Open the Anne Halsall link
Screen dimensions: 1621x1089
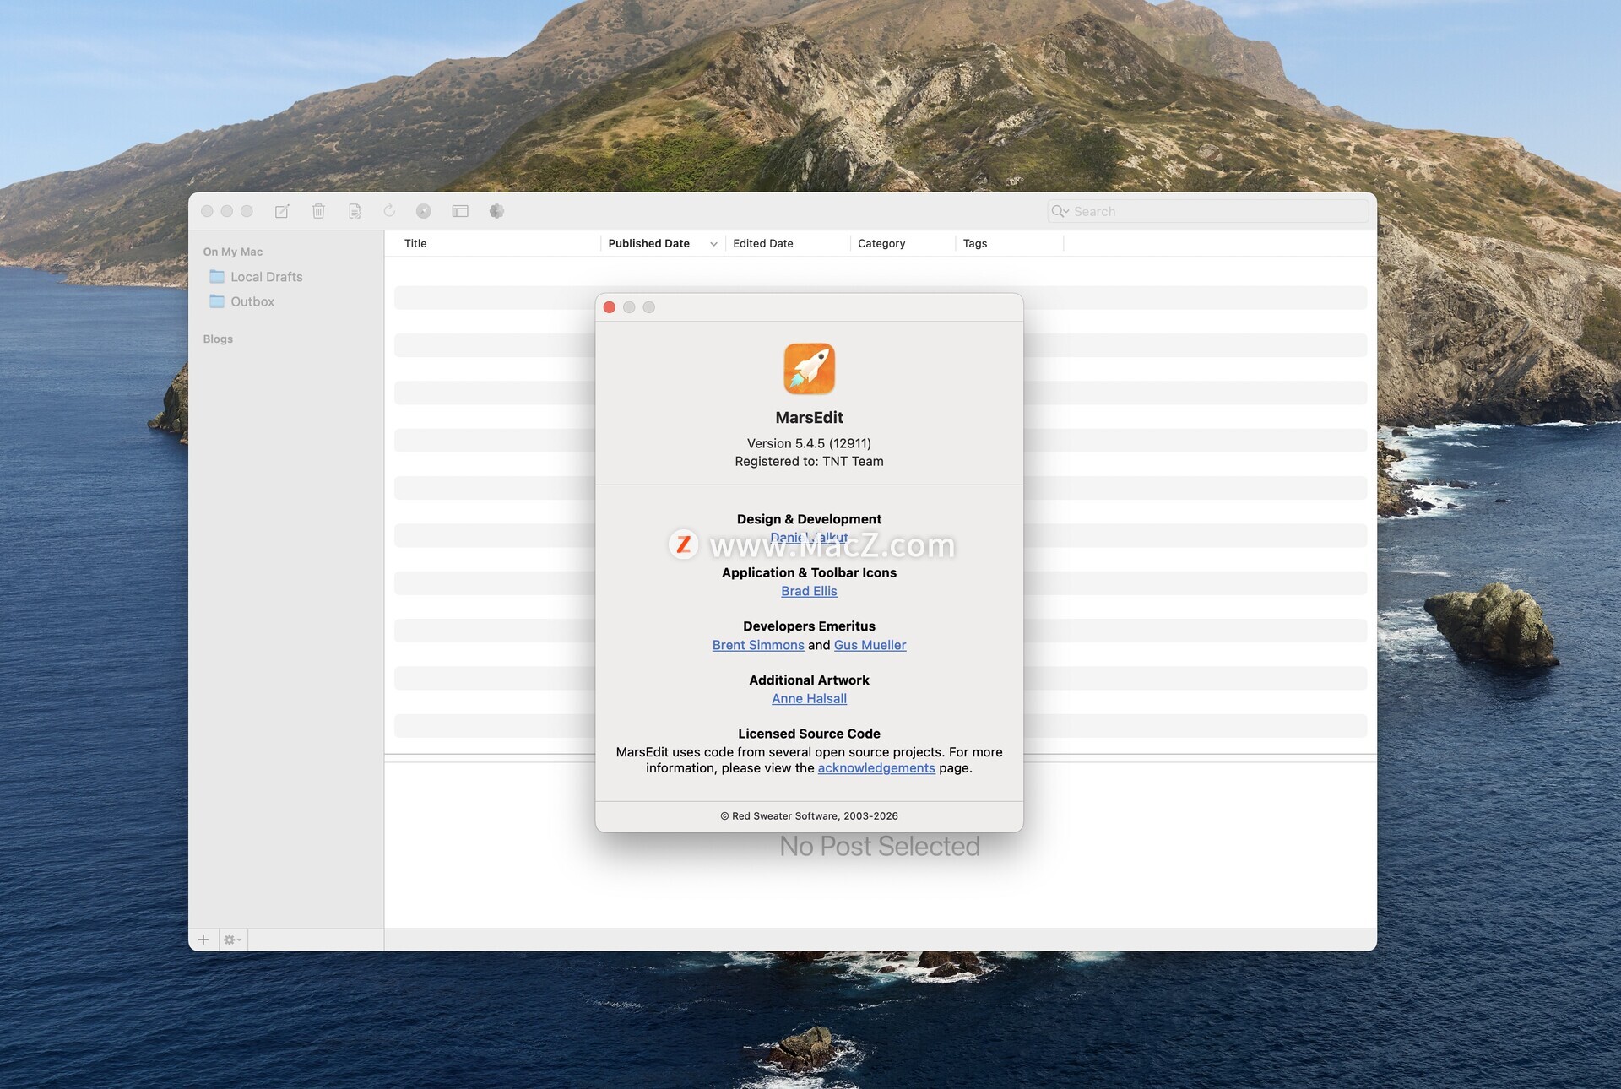(809, 699)
